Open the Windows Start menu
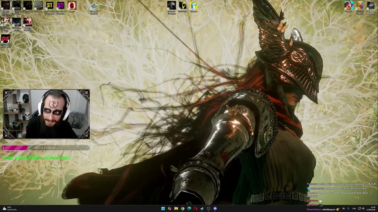 pos(163,208)
